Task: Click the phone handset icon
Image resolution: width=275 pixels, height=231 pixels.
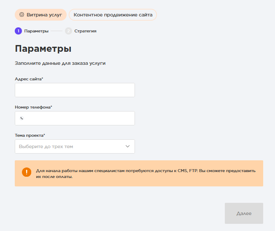Action: [x=22, y=118]
